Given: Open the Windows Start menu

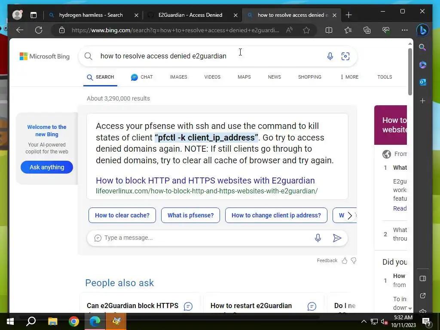Looking at the screenshot, I should click(x=10, y=321).
